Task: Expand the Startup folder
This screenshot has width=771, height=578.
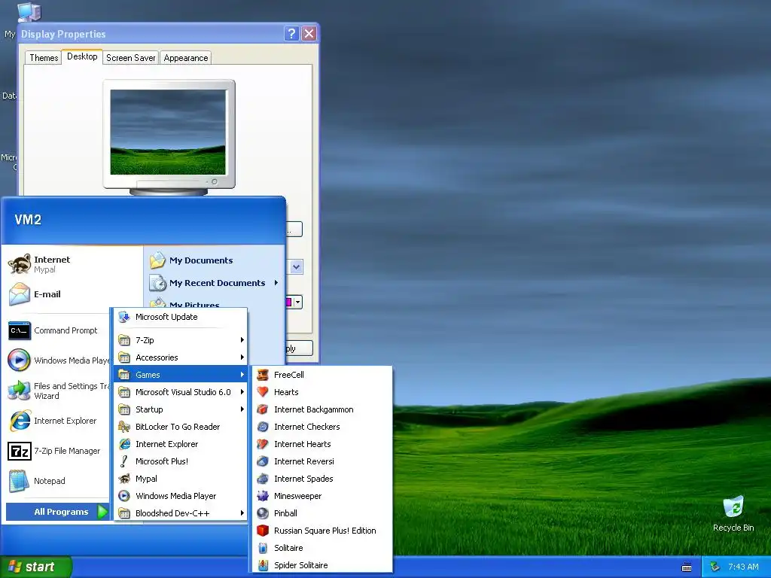Action: 181,409
